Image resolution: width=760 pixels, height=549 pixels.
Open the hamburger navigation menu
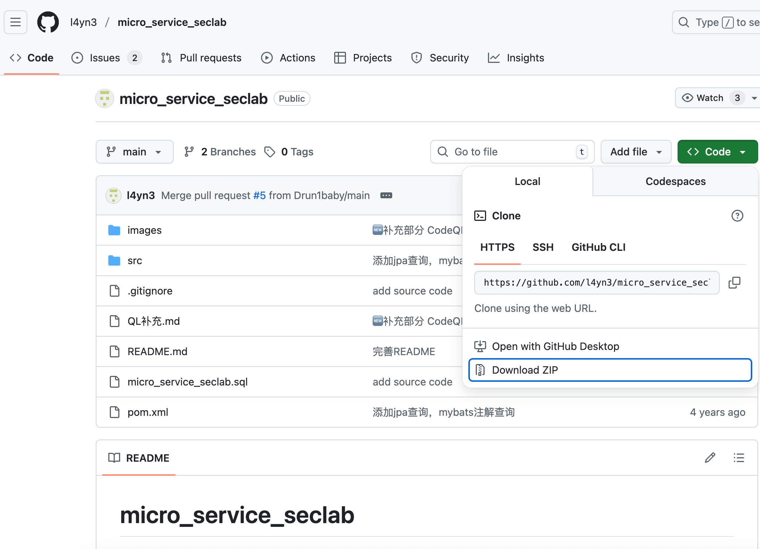click(x=16, y=22)
